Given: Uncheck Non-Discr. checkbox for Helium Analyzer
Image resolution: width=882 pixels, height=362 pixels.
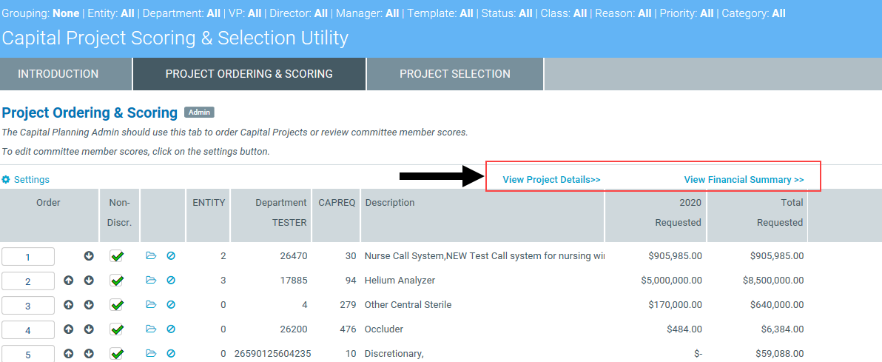Looking at the screenshot, I should (x=116, y=281).
